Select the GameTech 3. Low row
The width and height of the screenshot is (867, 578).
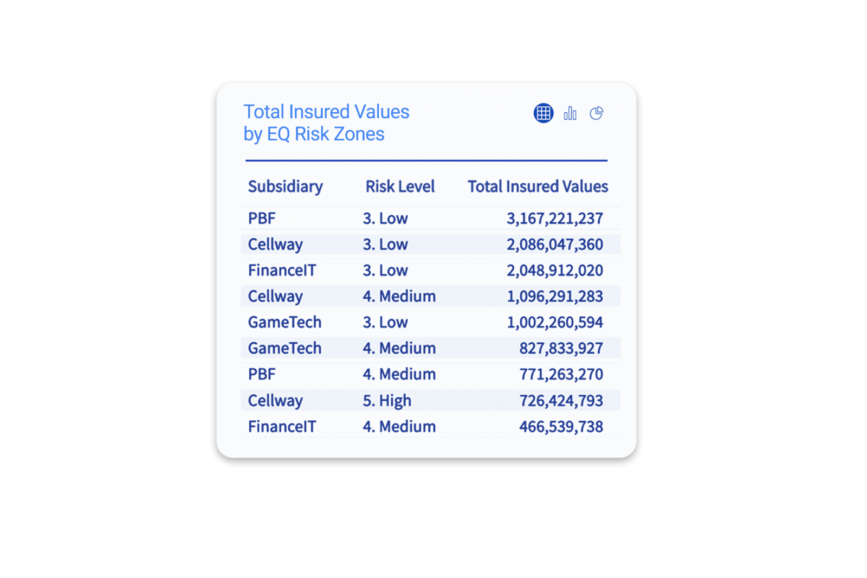click(x=430, y=323)
